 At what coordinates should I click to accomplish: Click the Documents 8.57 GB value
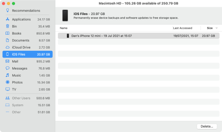(44, 40)
